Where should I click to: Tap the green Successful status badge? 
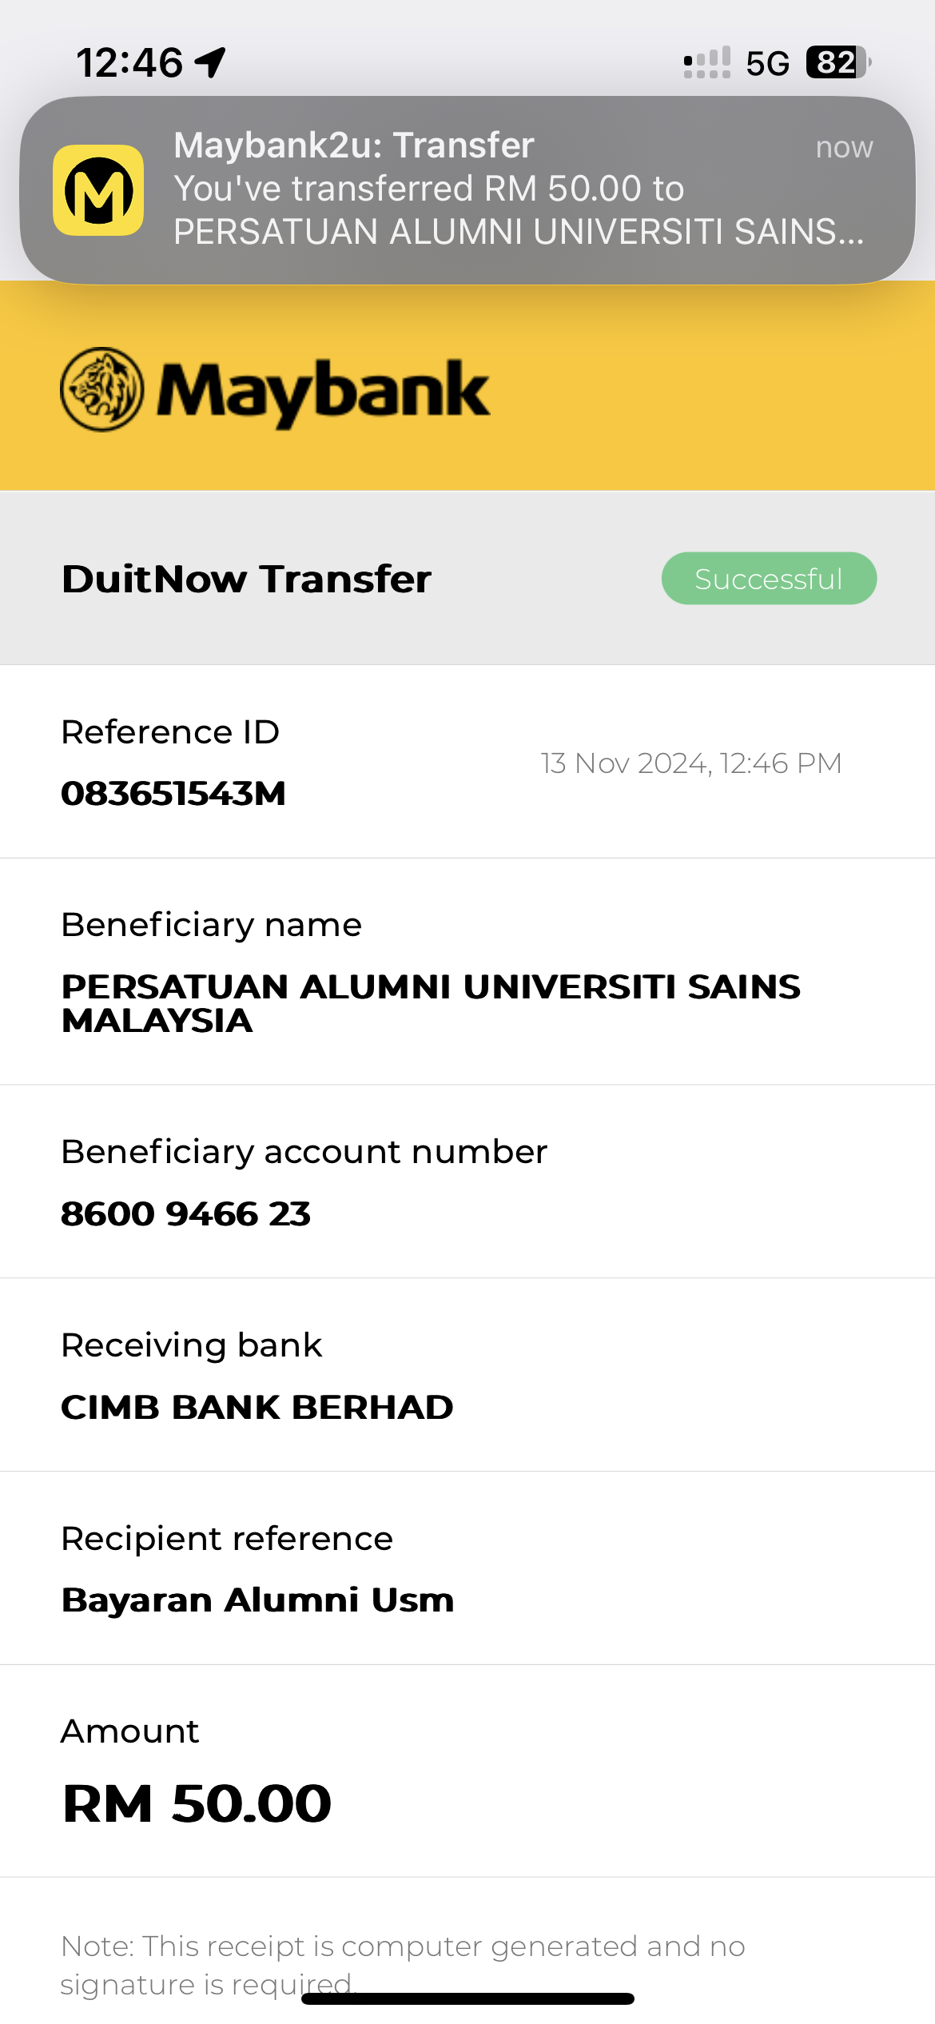[x=768, y=579]
